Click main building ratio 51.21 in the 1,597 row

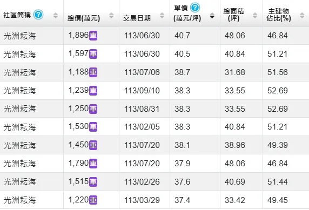(278, 54)
